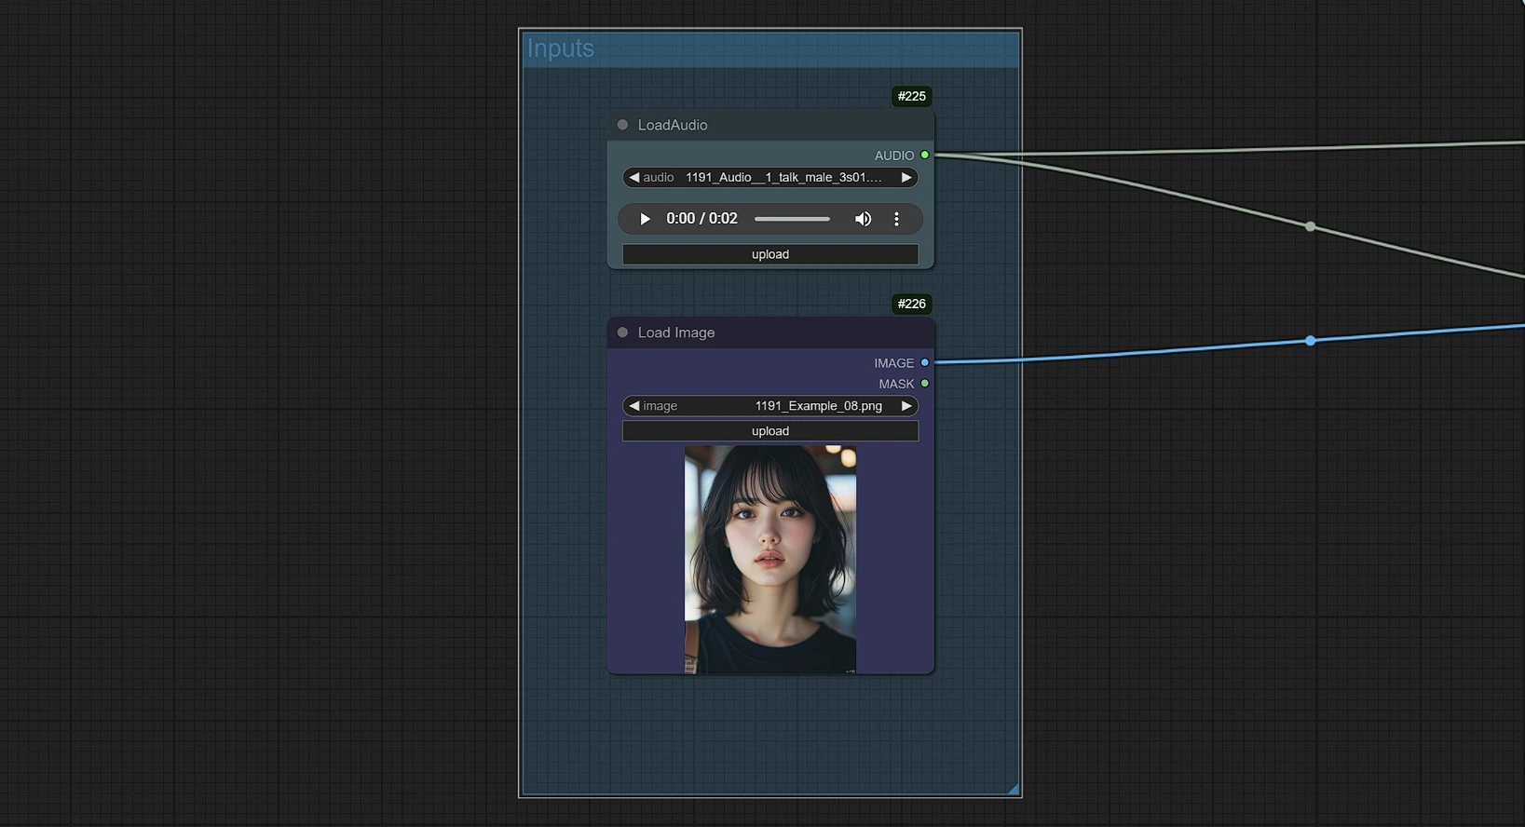Mute the audio player volume

[863, 219]
